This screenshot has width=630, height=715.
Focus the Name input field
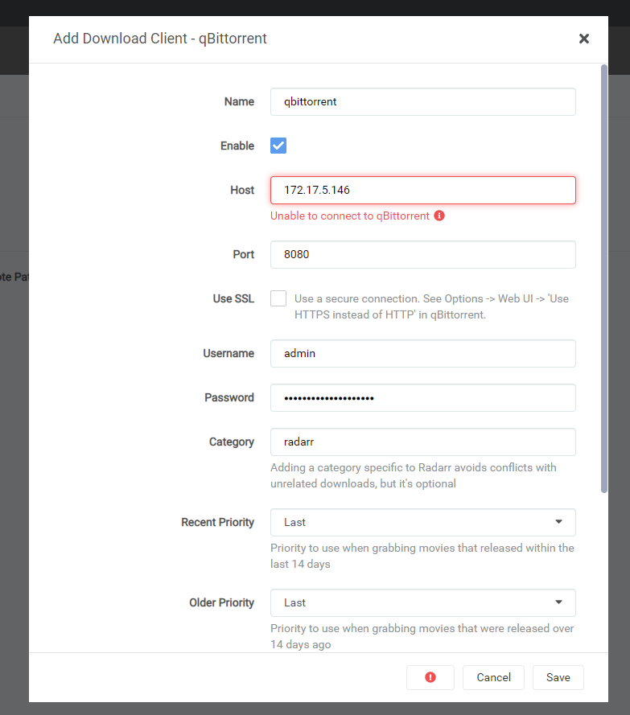422,101
